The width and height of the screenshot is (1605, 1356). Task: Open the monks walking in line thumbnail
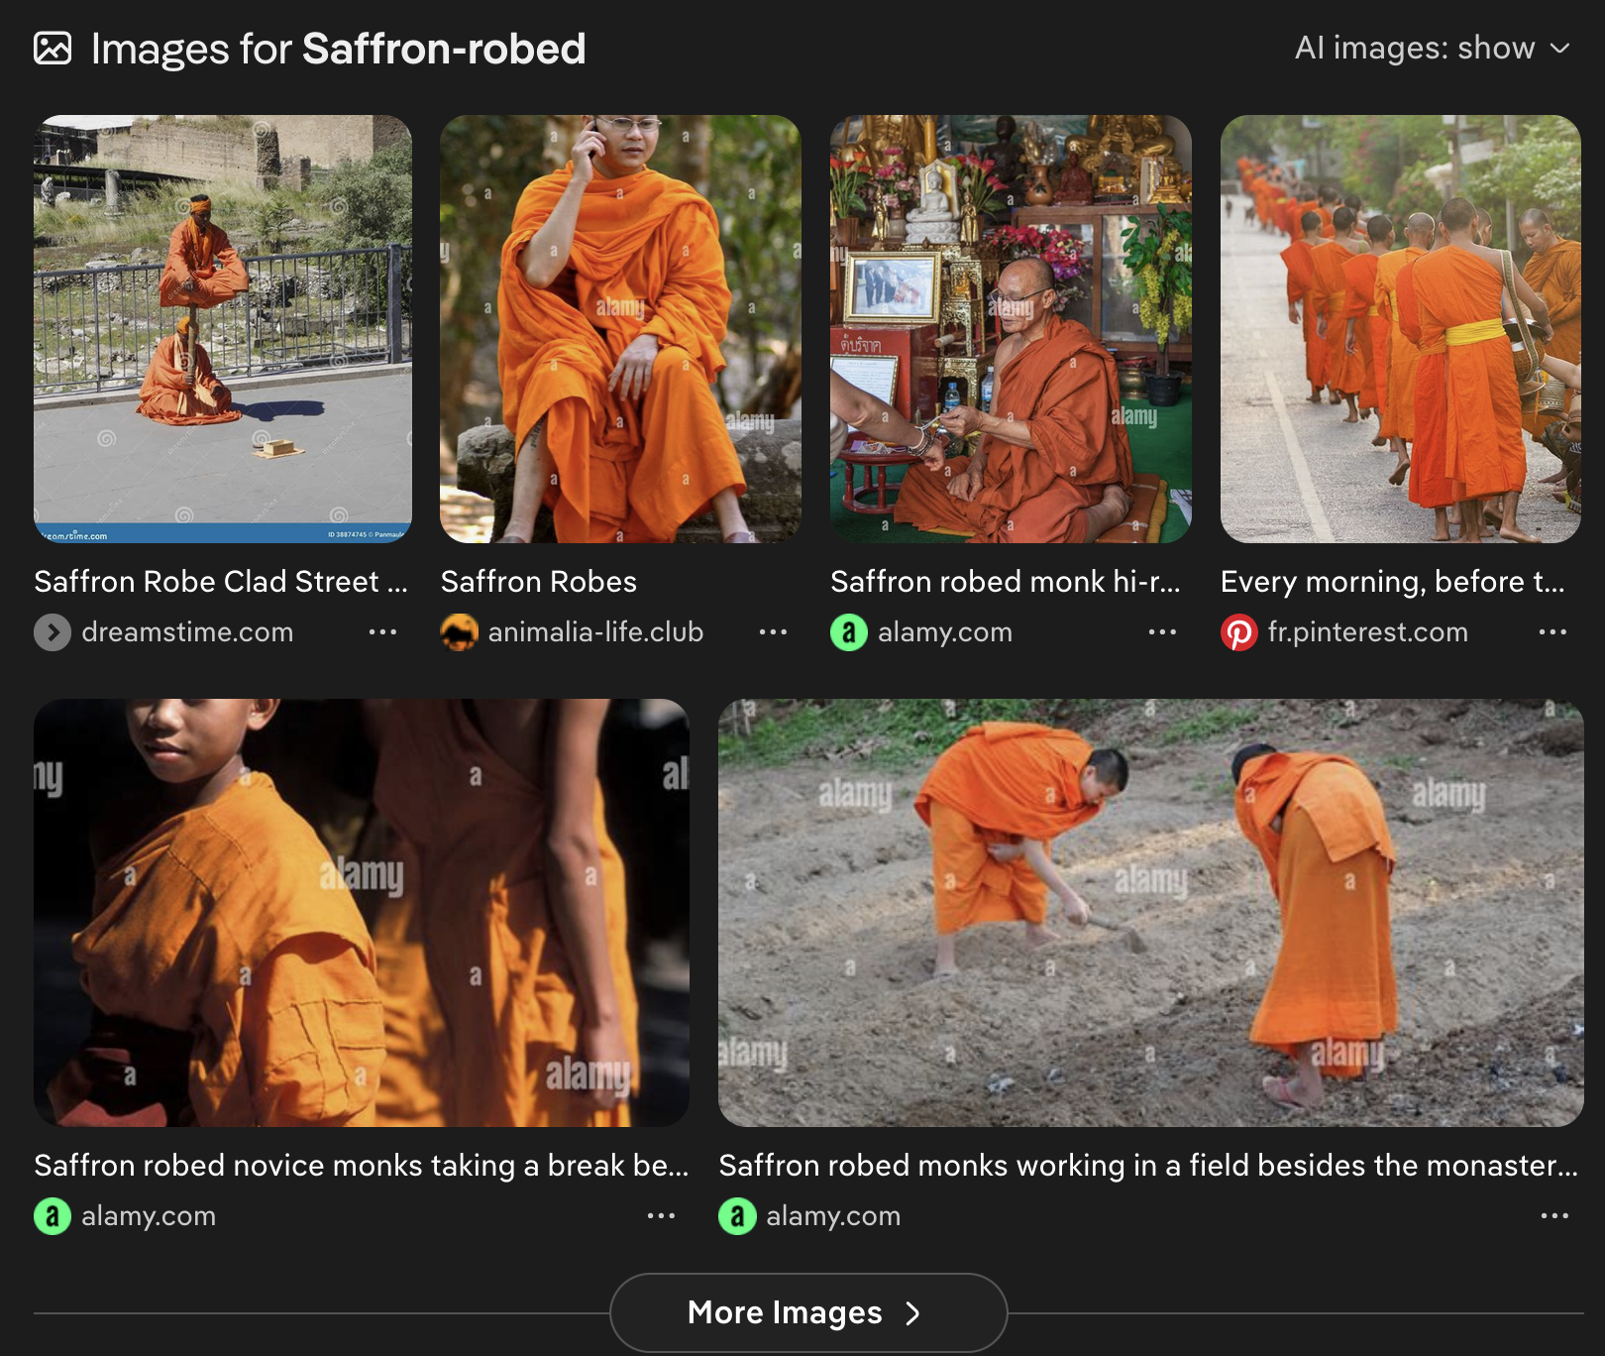click(1401, 329)
